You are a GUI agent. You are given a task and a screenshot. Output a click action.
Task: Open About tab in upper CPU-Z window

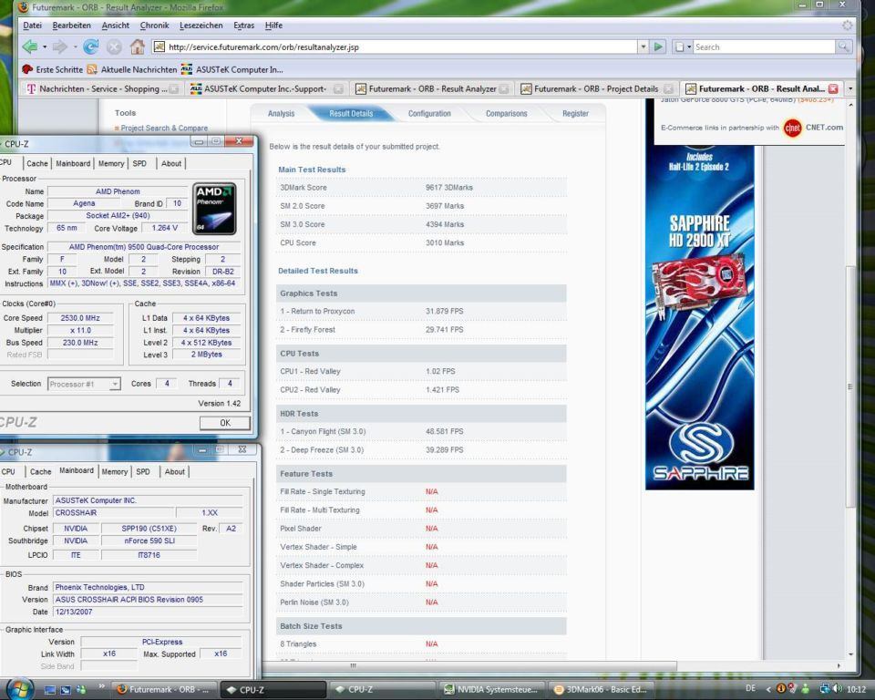coord(171,163)
